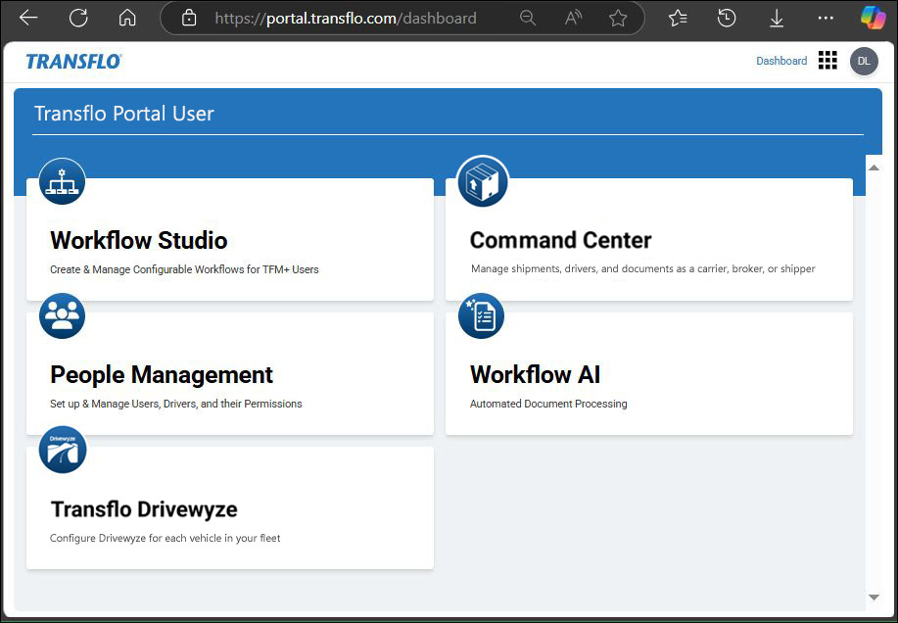Open browser History clock icon
Image resolution: width=898 pixels, height=623 pixels.
(x=727, y=19)
